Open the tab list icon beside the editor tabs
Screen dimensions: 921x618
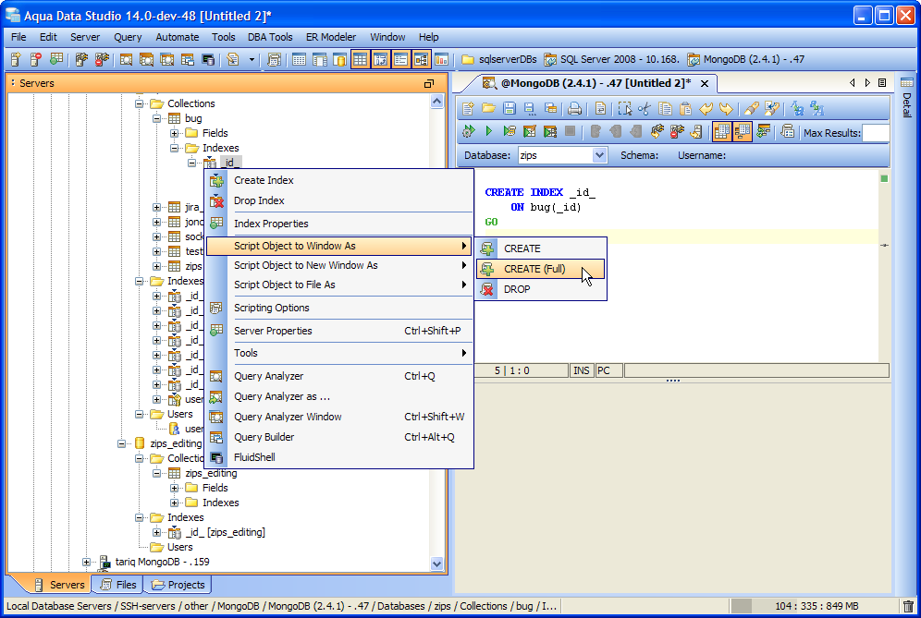tap(882, 83)
